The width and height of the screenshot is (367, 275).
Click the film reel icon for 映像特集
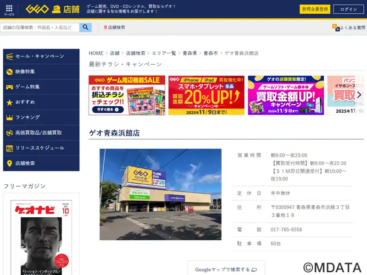pos(9,72)
